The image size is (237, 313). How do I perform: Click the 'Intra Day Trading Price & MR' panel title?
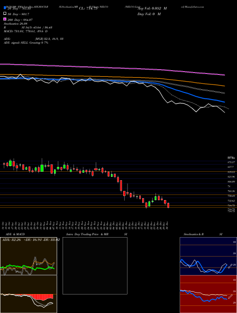(87, 234)
